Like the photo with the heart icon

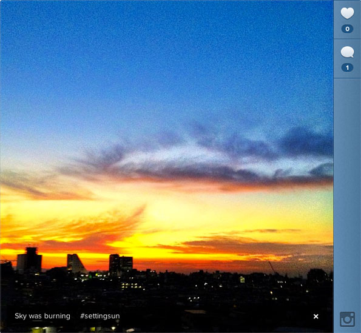coord(347,13)
